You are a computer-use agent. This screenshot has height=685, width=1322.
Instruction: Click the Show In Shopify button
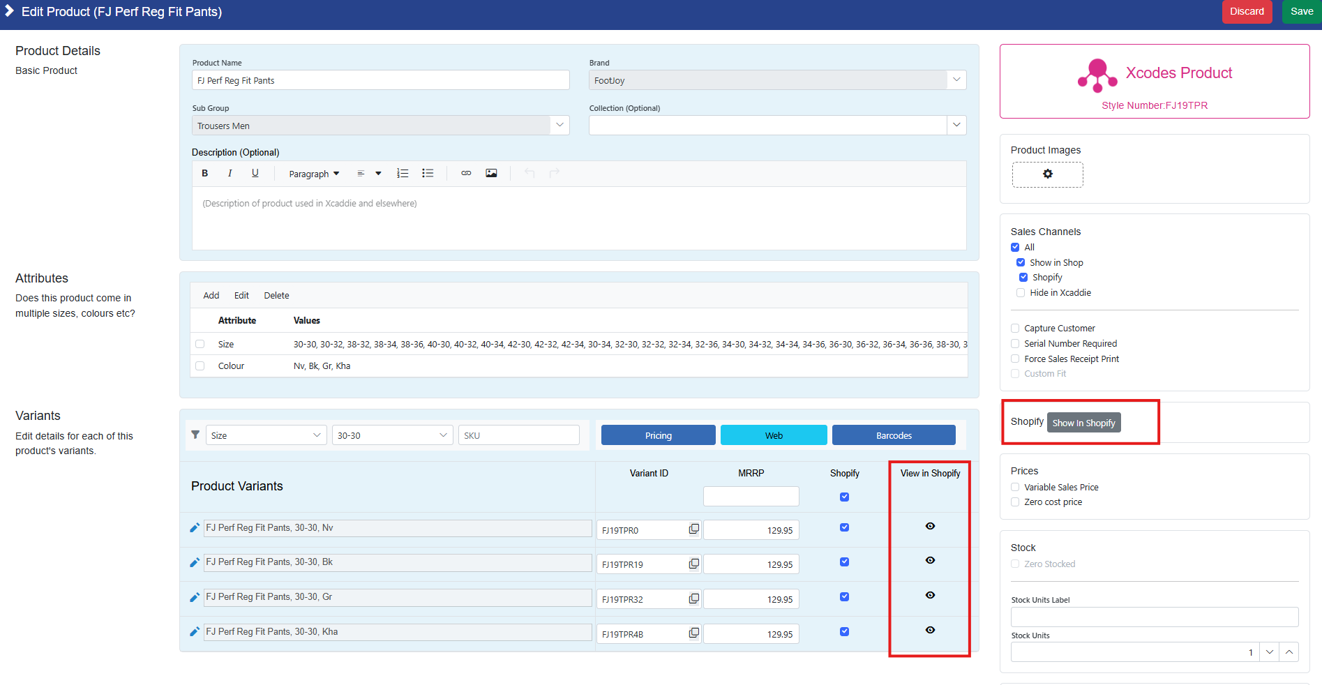tap(1083, 423)
